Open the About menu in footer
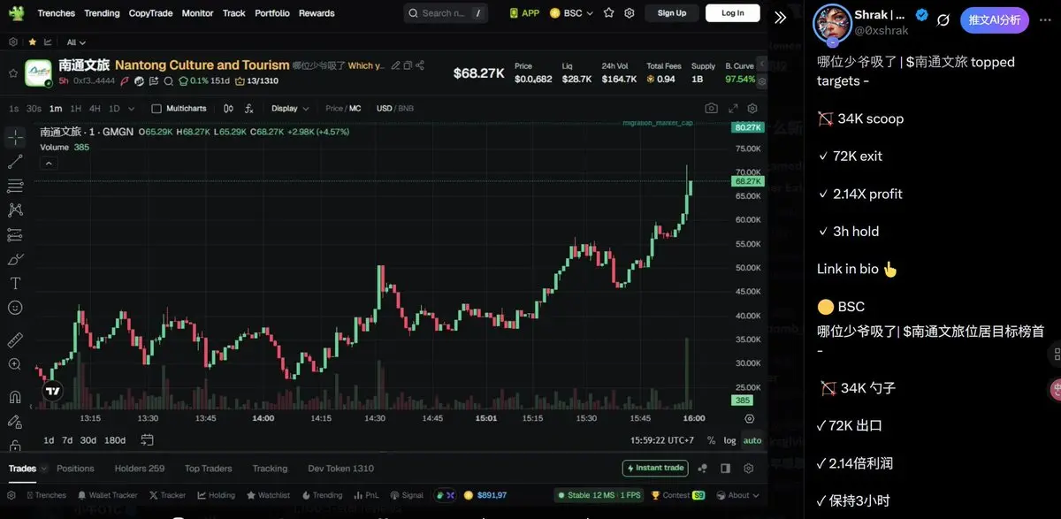1061x519 pixels. (737, 495)
